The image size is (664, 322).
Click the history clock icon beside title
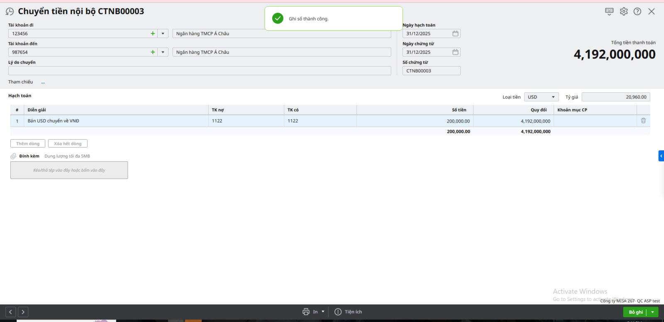10,12
